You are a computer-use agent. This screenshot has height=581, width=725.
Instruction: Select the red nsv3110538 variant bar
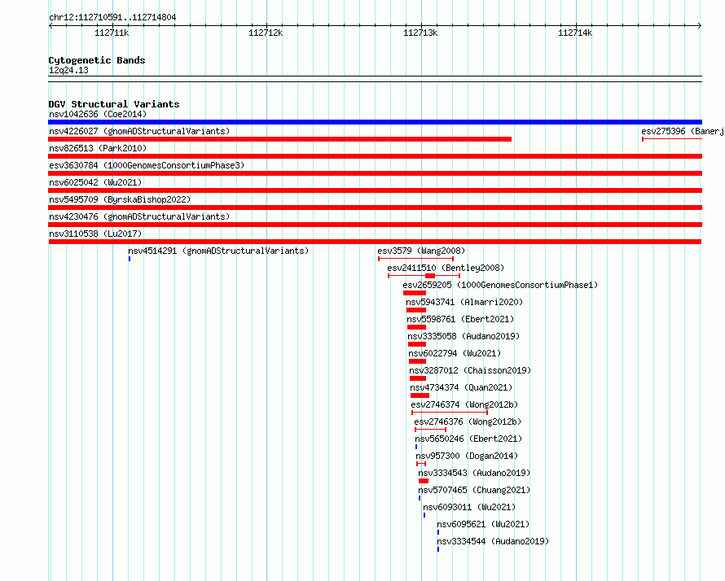[x=375, y=242]
